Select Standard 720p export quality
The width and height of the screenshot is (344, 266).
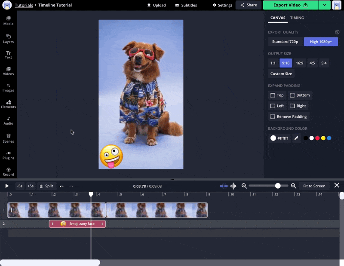[286, 42]
